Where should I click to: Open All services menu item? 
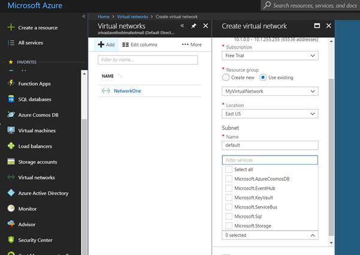[31, 42]
